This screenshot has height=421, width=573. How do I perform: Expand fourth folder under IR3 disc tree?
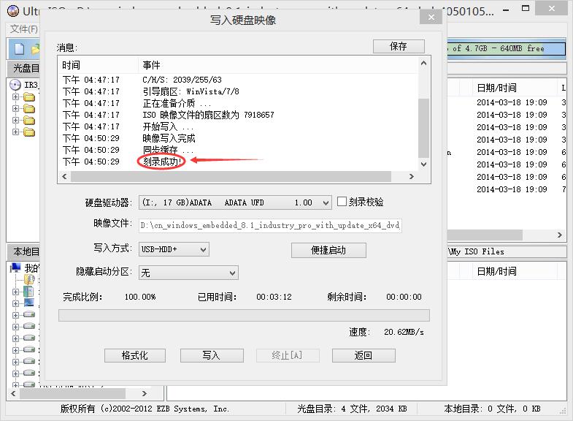click(15, 132)
